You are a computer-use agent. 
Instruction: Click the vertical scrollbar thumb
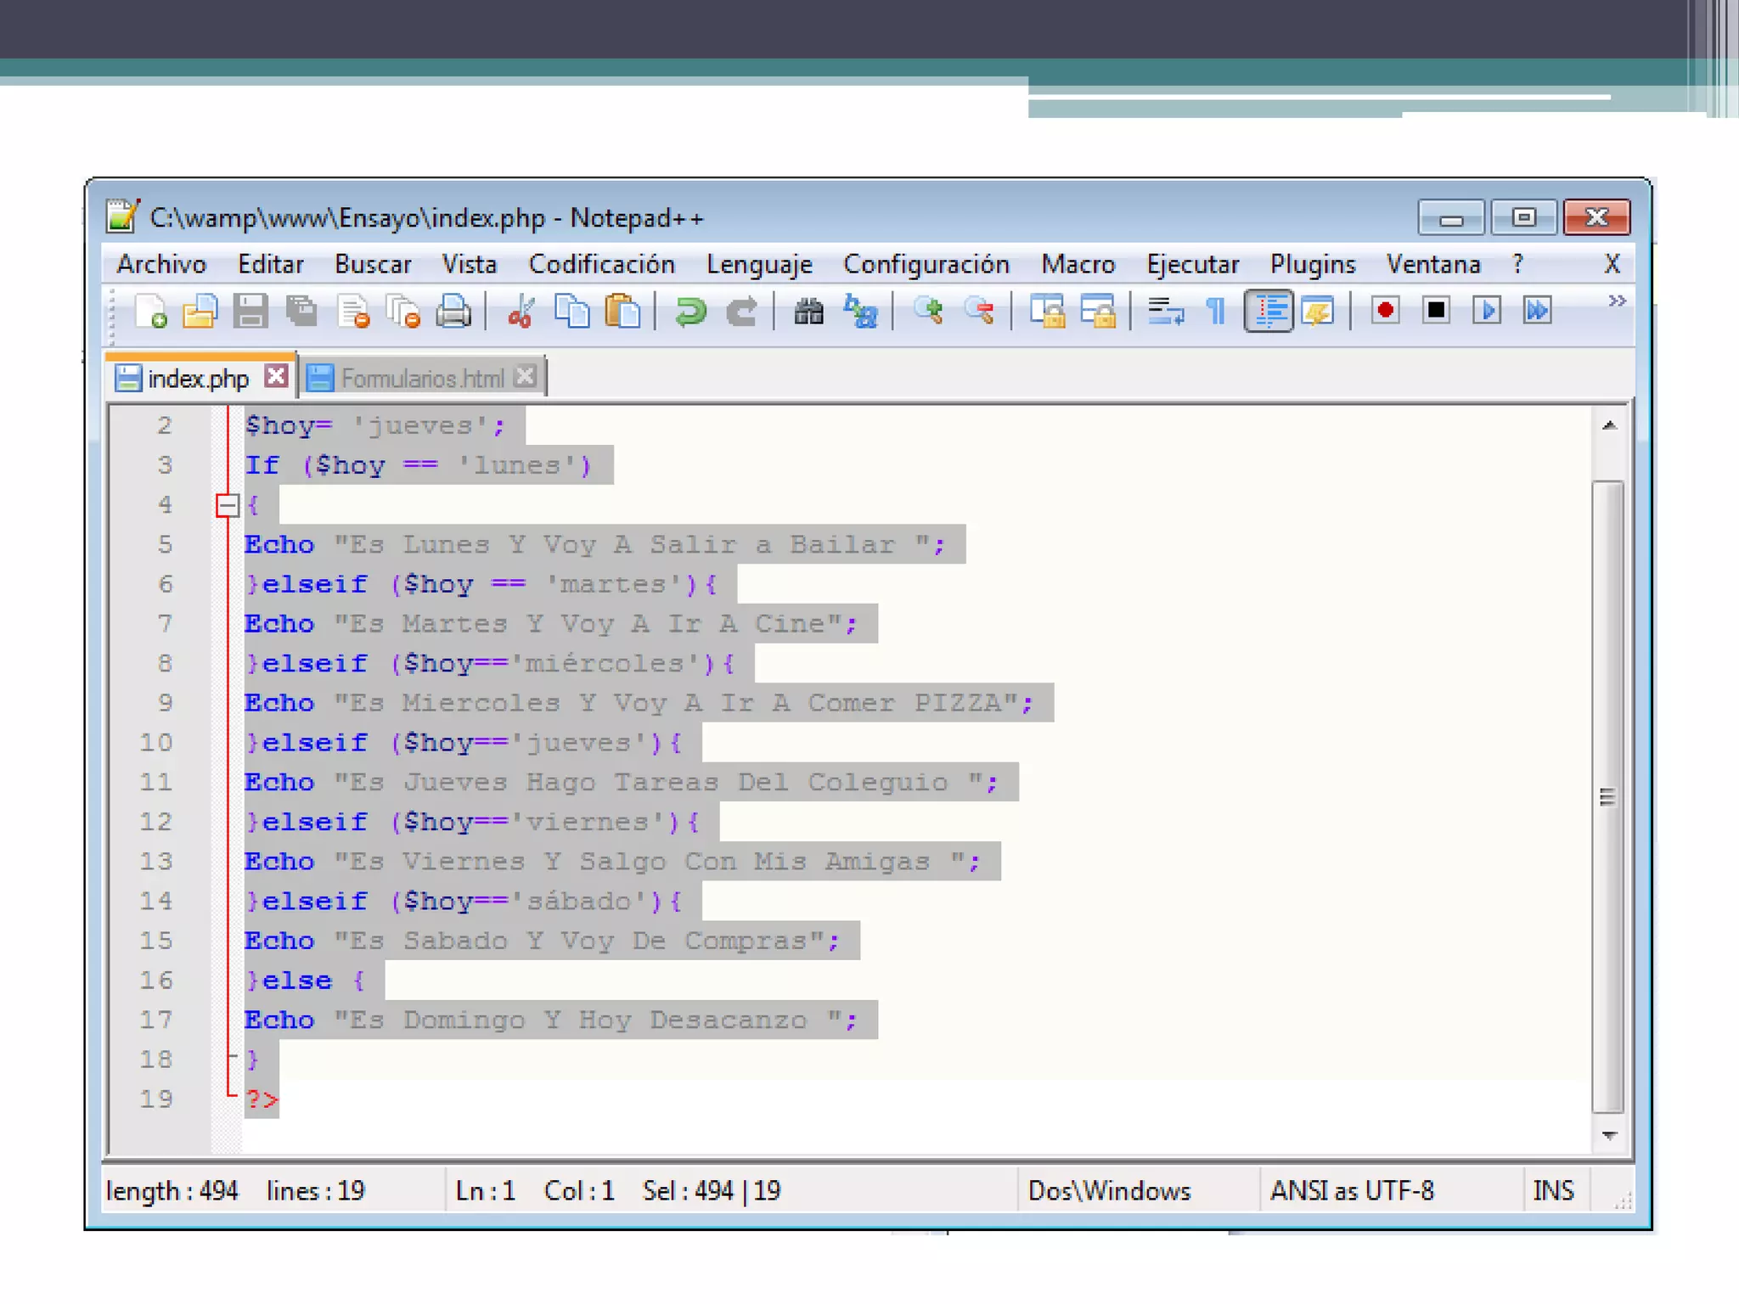pyautogui.click(x=1607, y=796)
